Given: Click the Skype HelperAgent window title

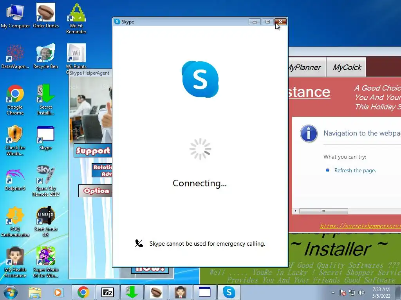Looking at the screenshot, I should pyautogui.click(x=90, y=73).
